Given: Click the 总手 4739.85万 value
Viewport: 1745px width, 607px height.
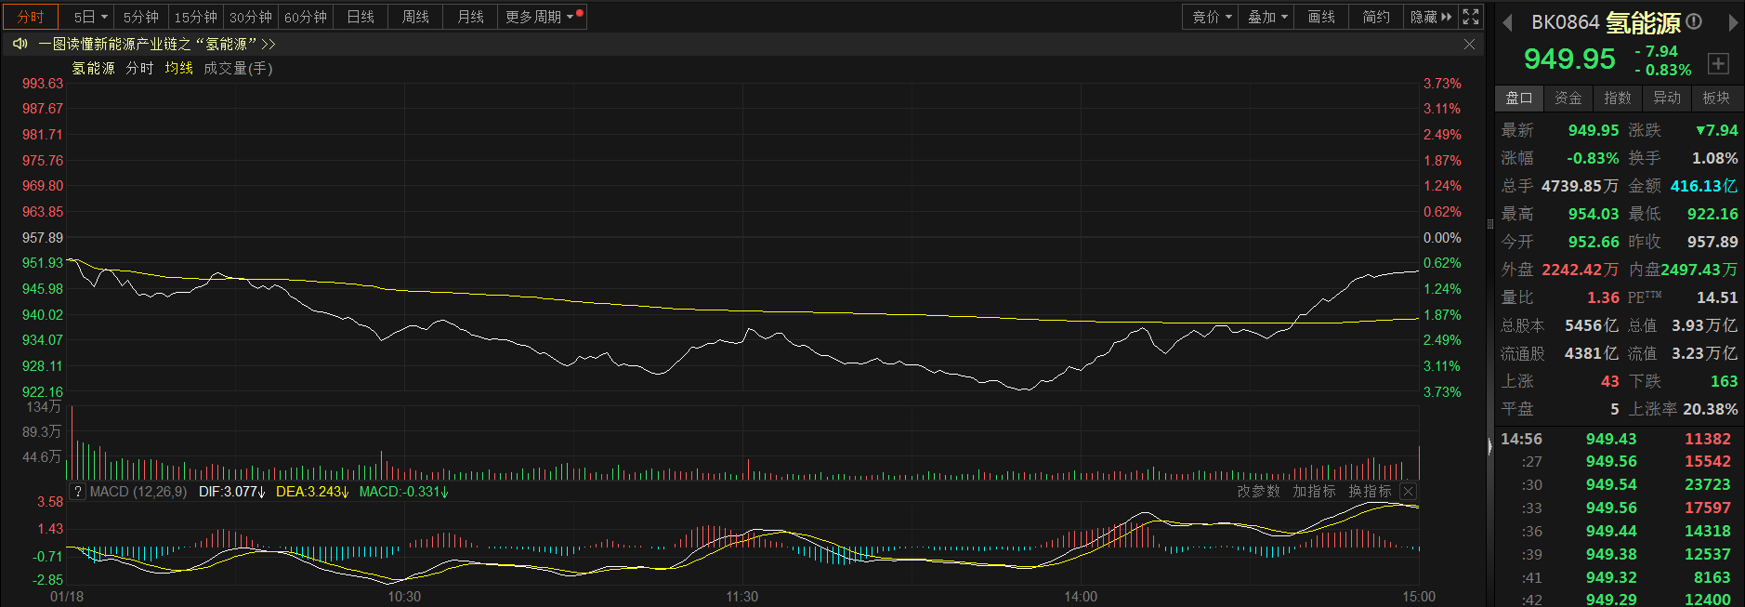Looking at the screenshot, I should (x=1580, y=186).
